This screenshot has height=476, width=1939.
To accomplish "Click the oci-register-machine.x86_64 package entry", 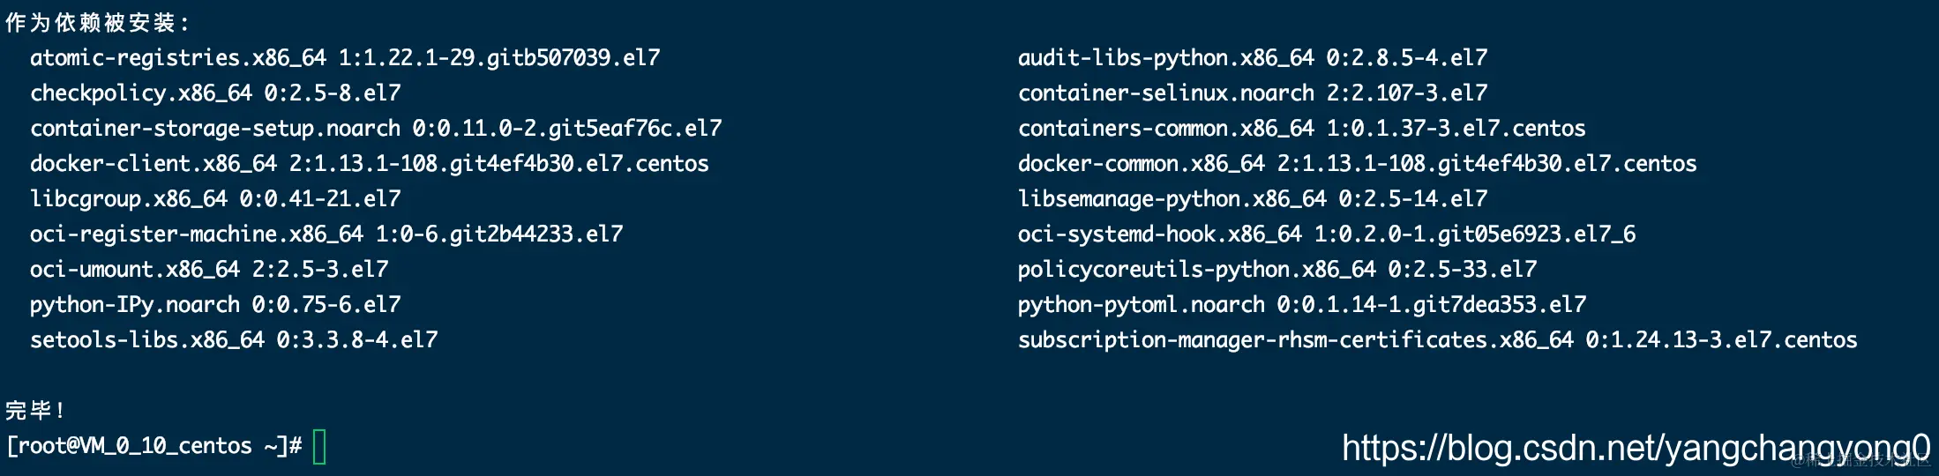I will point(326,234).
